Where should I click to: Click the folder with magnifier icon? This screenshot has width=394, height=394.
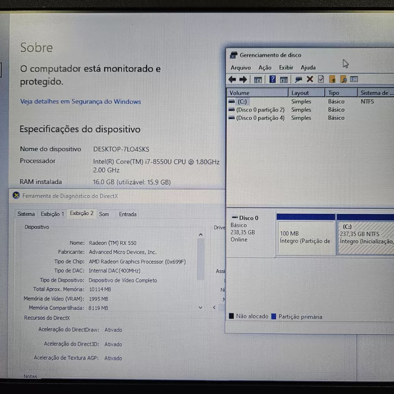343,80
